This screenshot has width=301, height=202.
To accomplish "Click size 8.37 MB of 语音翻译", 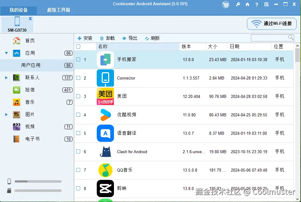I will point(217,133).
